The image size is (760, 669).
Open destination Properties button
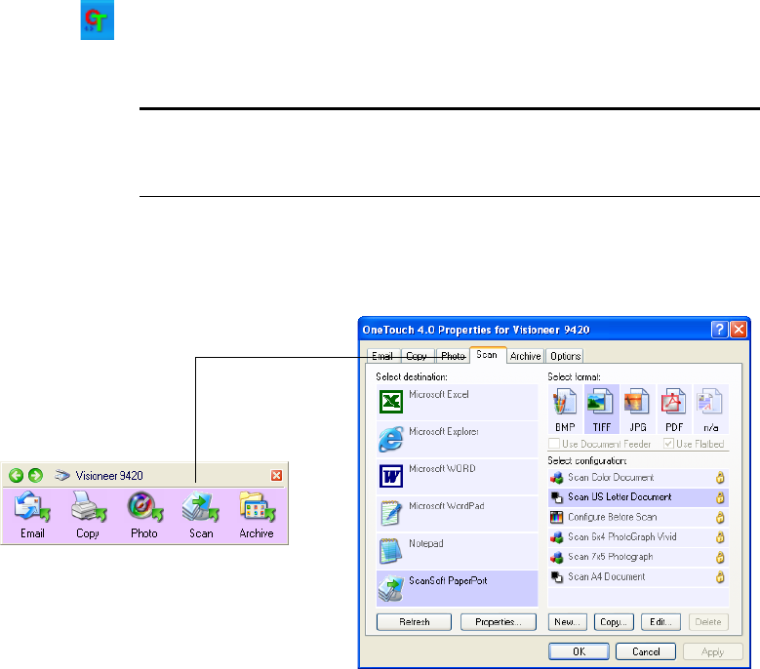pos(499,622)
